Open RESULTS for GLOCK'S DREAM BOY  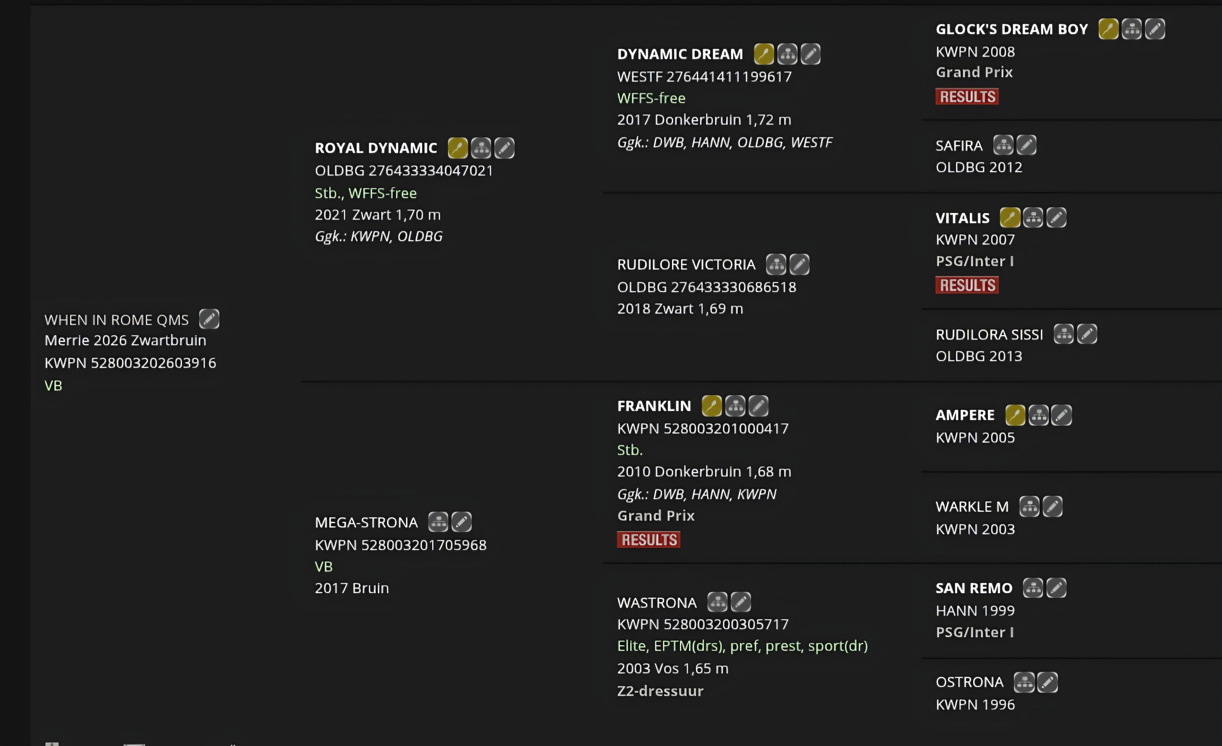pos(967,96)
